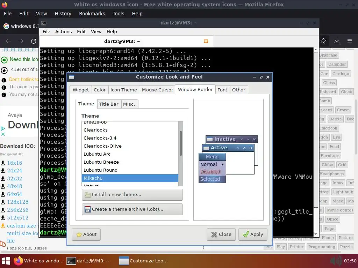This screenshot has height=268, width=358.
Task: Click the 32x32 download link
Action: (15, 179)
